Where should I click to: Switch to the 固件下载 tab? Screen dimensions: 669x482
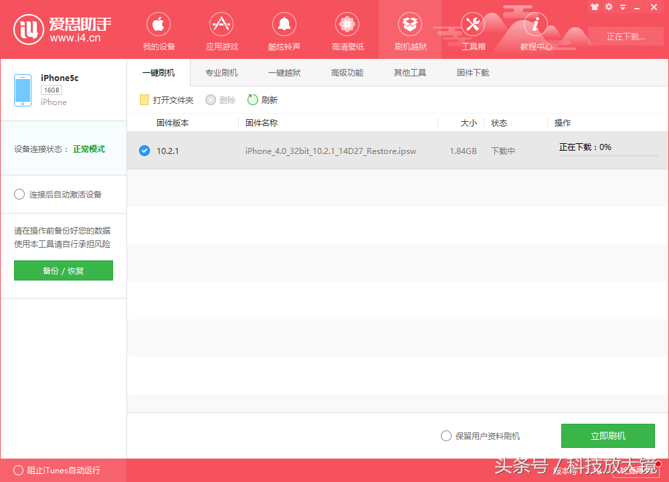[x=473, y=72]
